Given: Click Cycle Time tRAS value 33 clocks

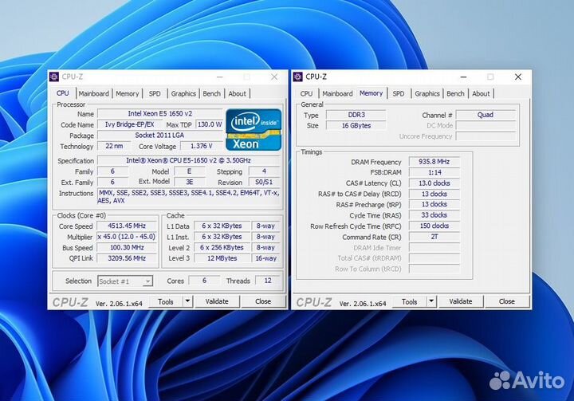Looking at the screenshot, I should pos(434,215).
